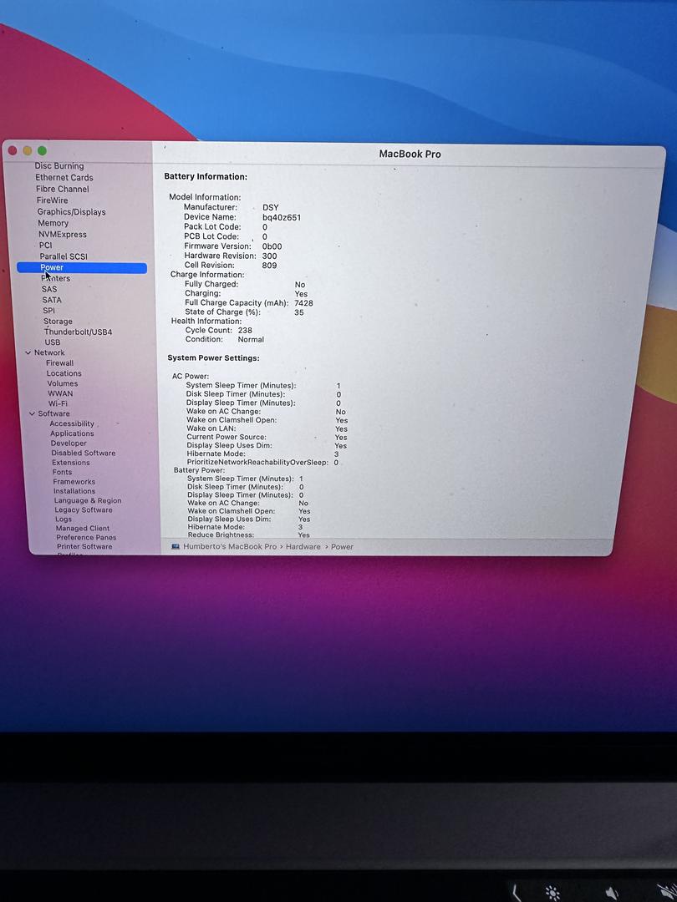677x902 pixels.
Task: Click the device name value bq40z651
Action: pyautogui.click(x=282, y=217)
